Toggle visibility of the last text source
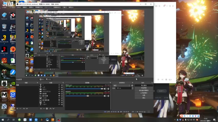This screenshot has height=122, width=218. click(x=59, y=104)
